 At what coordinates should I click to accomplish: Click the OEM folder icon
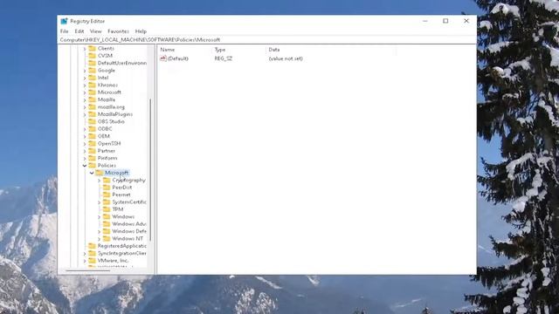tap(93, 136)
